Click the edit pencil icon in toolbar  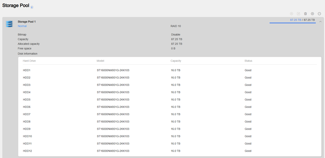pyautogui.click(x=299, y=14)
